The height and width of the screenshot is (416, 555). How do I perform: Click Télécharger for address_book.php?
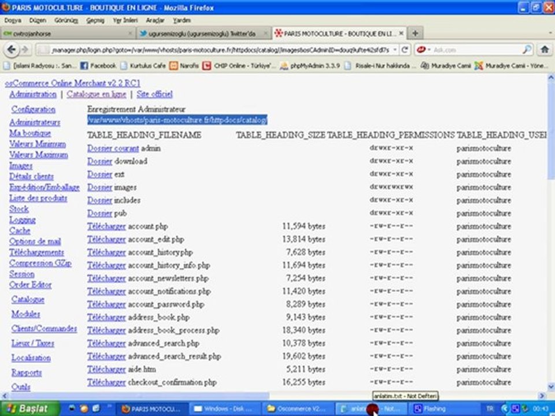click(106, 317)
